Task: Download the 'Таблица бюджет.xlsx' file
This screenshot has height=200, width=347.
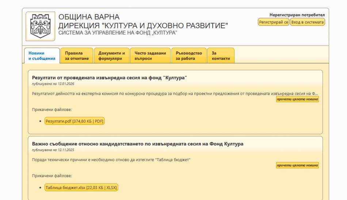Action: pos(81,188)
